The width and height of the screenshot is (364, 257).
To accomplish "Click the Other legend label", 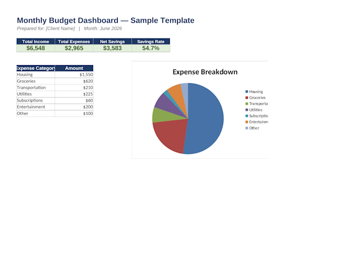I will 254,128.
